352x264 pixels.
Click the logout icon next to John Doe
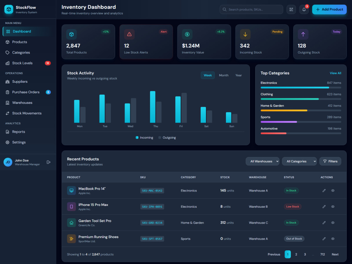coord(49,162)
